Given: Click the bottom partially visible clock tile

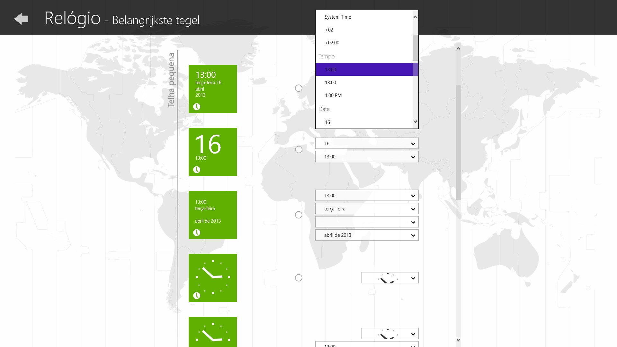Looking at the screenshot, I should point(213,332).
